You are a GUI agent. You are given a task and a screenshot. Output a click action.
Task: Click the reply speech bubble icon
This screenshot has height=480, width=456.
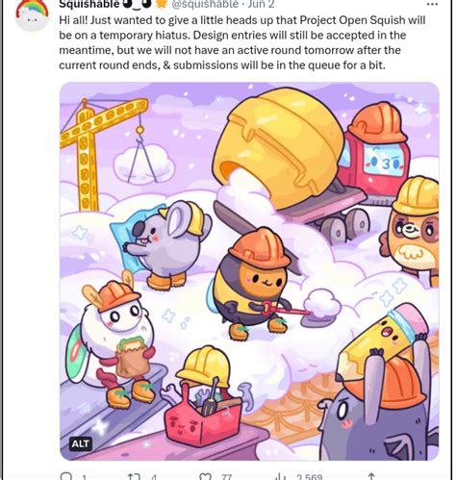(x=66, y=476)
